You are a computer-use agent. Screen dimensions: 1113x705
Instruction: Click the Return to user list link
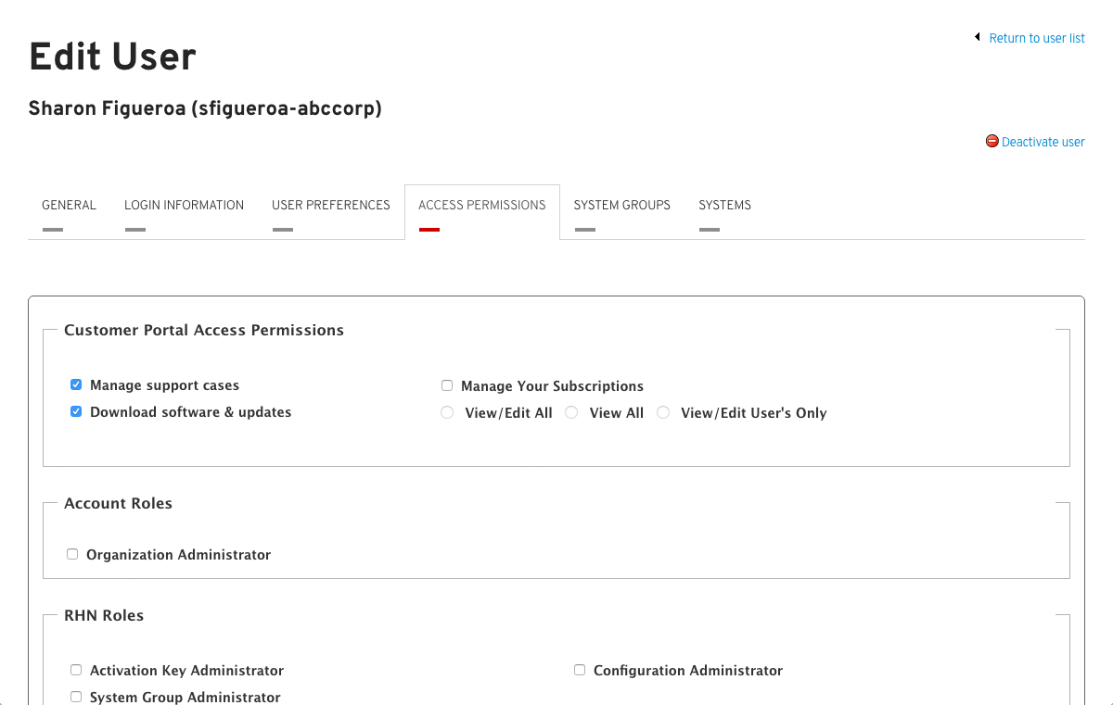(x=1037, y=37)
